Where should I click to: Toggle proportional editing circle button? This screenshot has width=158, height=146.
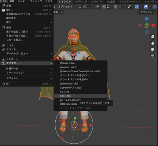click(x=115, y=7)
